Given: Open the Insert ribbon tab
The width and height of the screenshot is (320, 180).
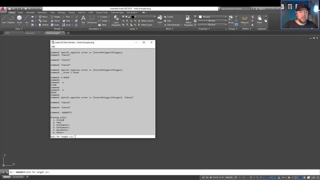Looking at the screenshot, I should [x=20, y=12].
